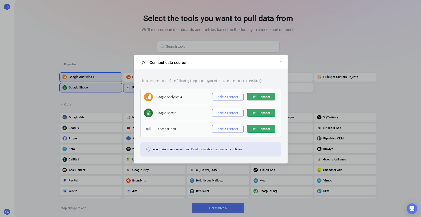This screenshot has height=217, width=421.
Task: Ask to connect Google Analytics 4
Action: tap(228, 97)
